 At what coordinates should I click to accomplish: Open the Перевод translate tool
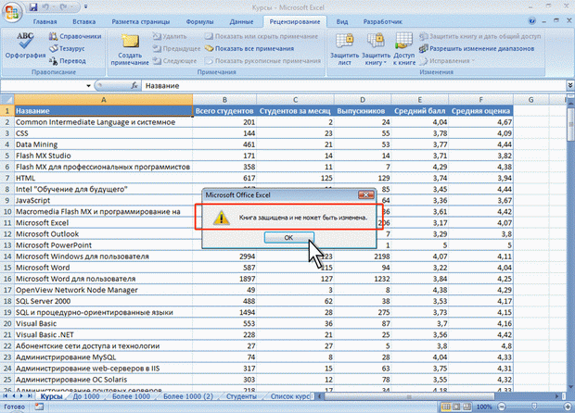click(x=68, y=61)
